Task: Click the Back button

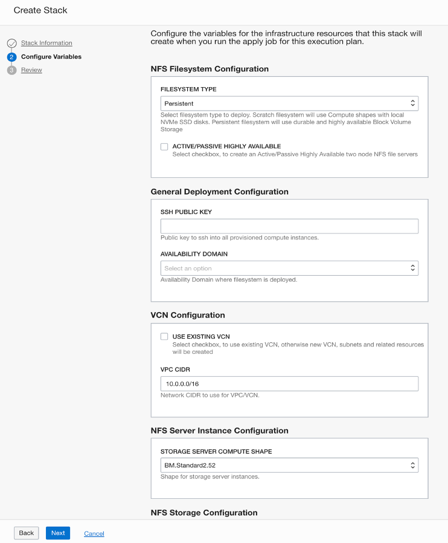Action: click(x=26, y=533)
